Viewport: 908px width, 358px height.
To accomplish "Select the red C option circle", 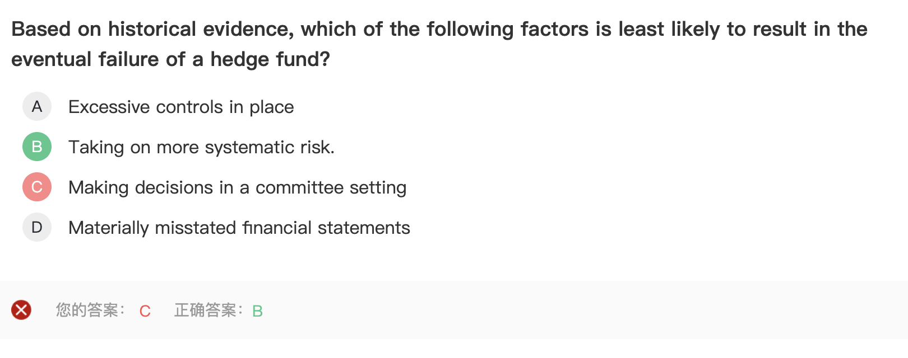I will coord(37,187).
